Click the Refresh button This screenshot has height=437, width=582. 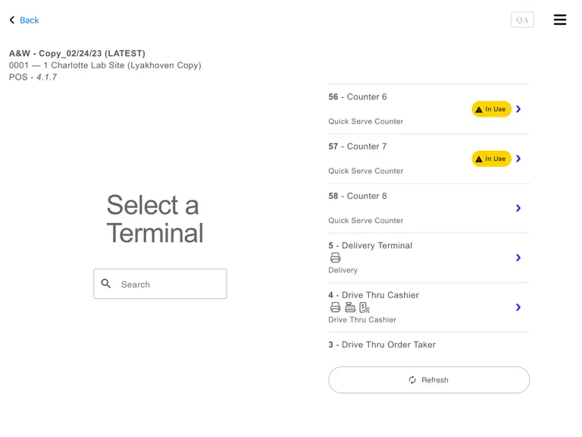[429, 380]
